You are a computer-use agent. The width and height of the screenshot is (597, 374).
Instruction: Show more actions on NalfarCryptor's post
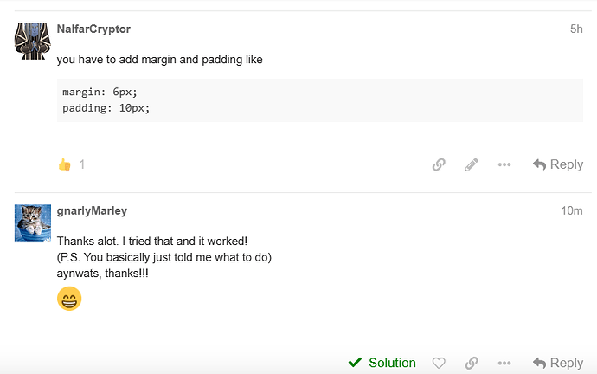click(504, 164)
